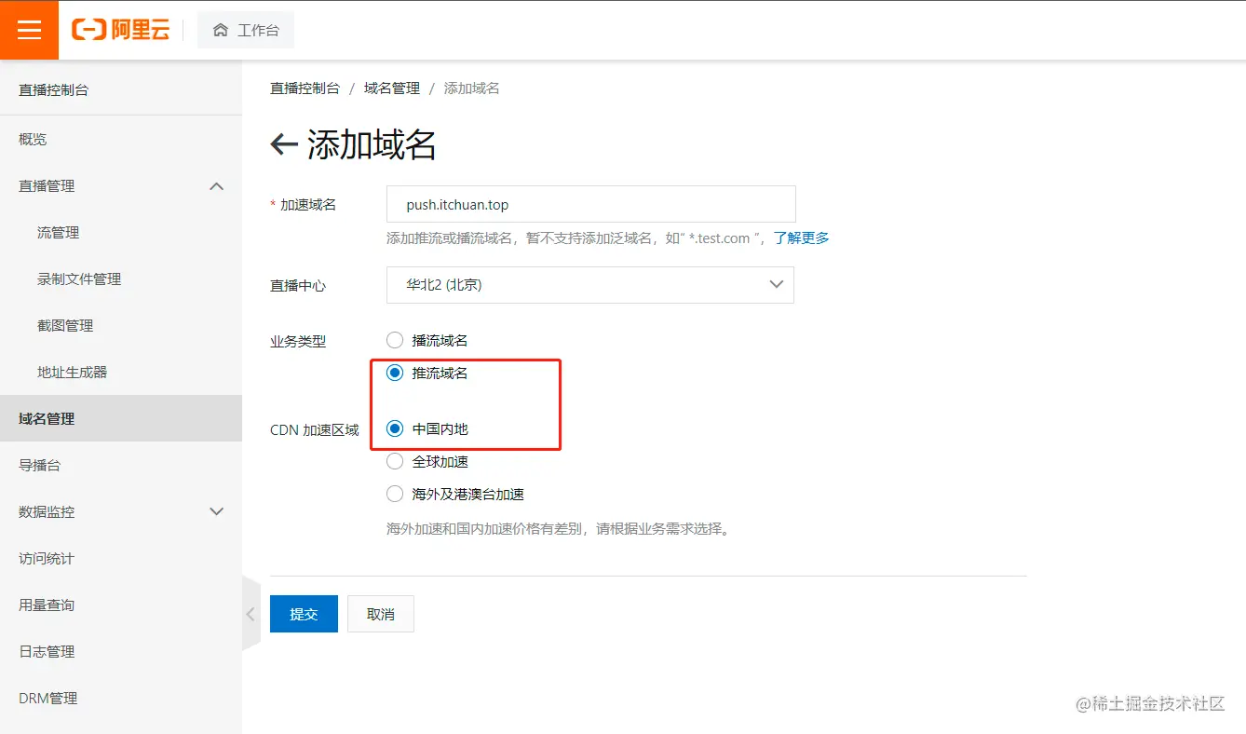Collapse the sidebar with the left arrow handle
Image resolution: width=1246 pixels, height=734 pixels.
[x=251, y=614]
